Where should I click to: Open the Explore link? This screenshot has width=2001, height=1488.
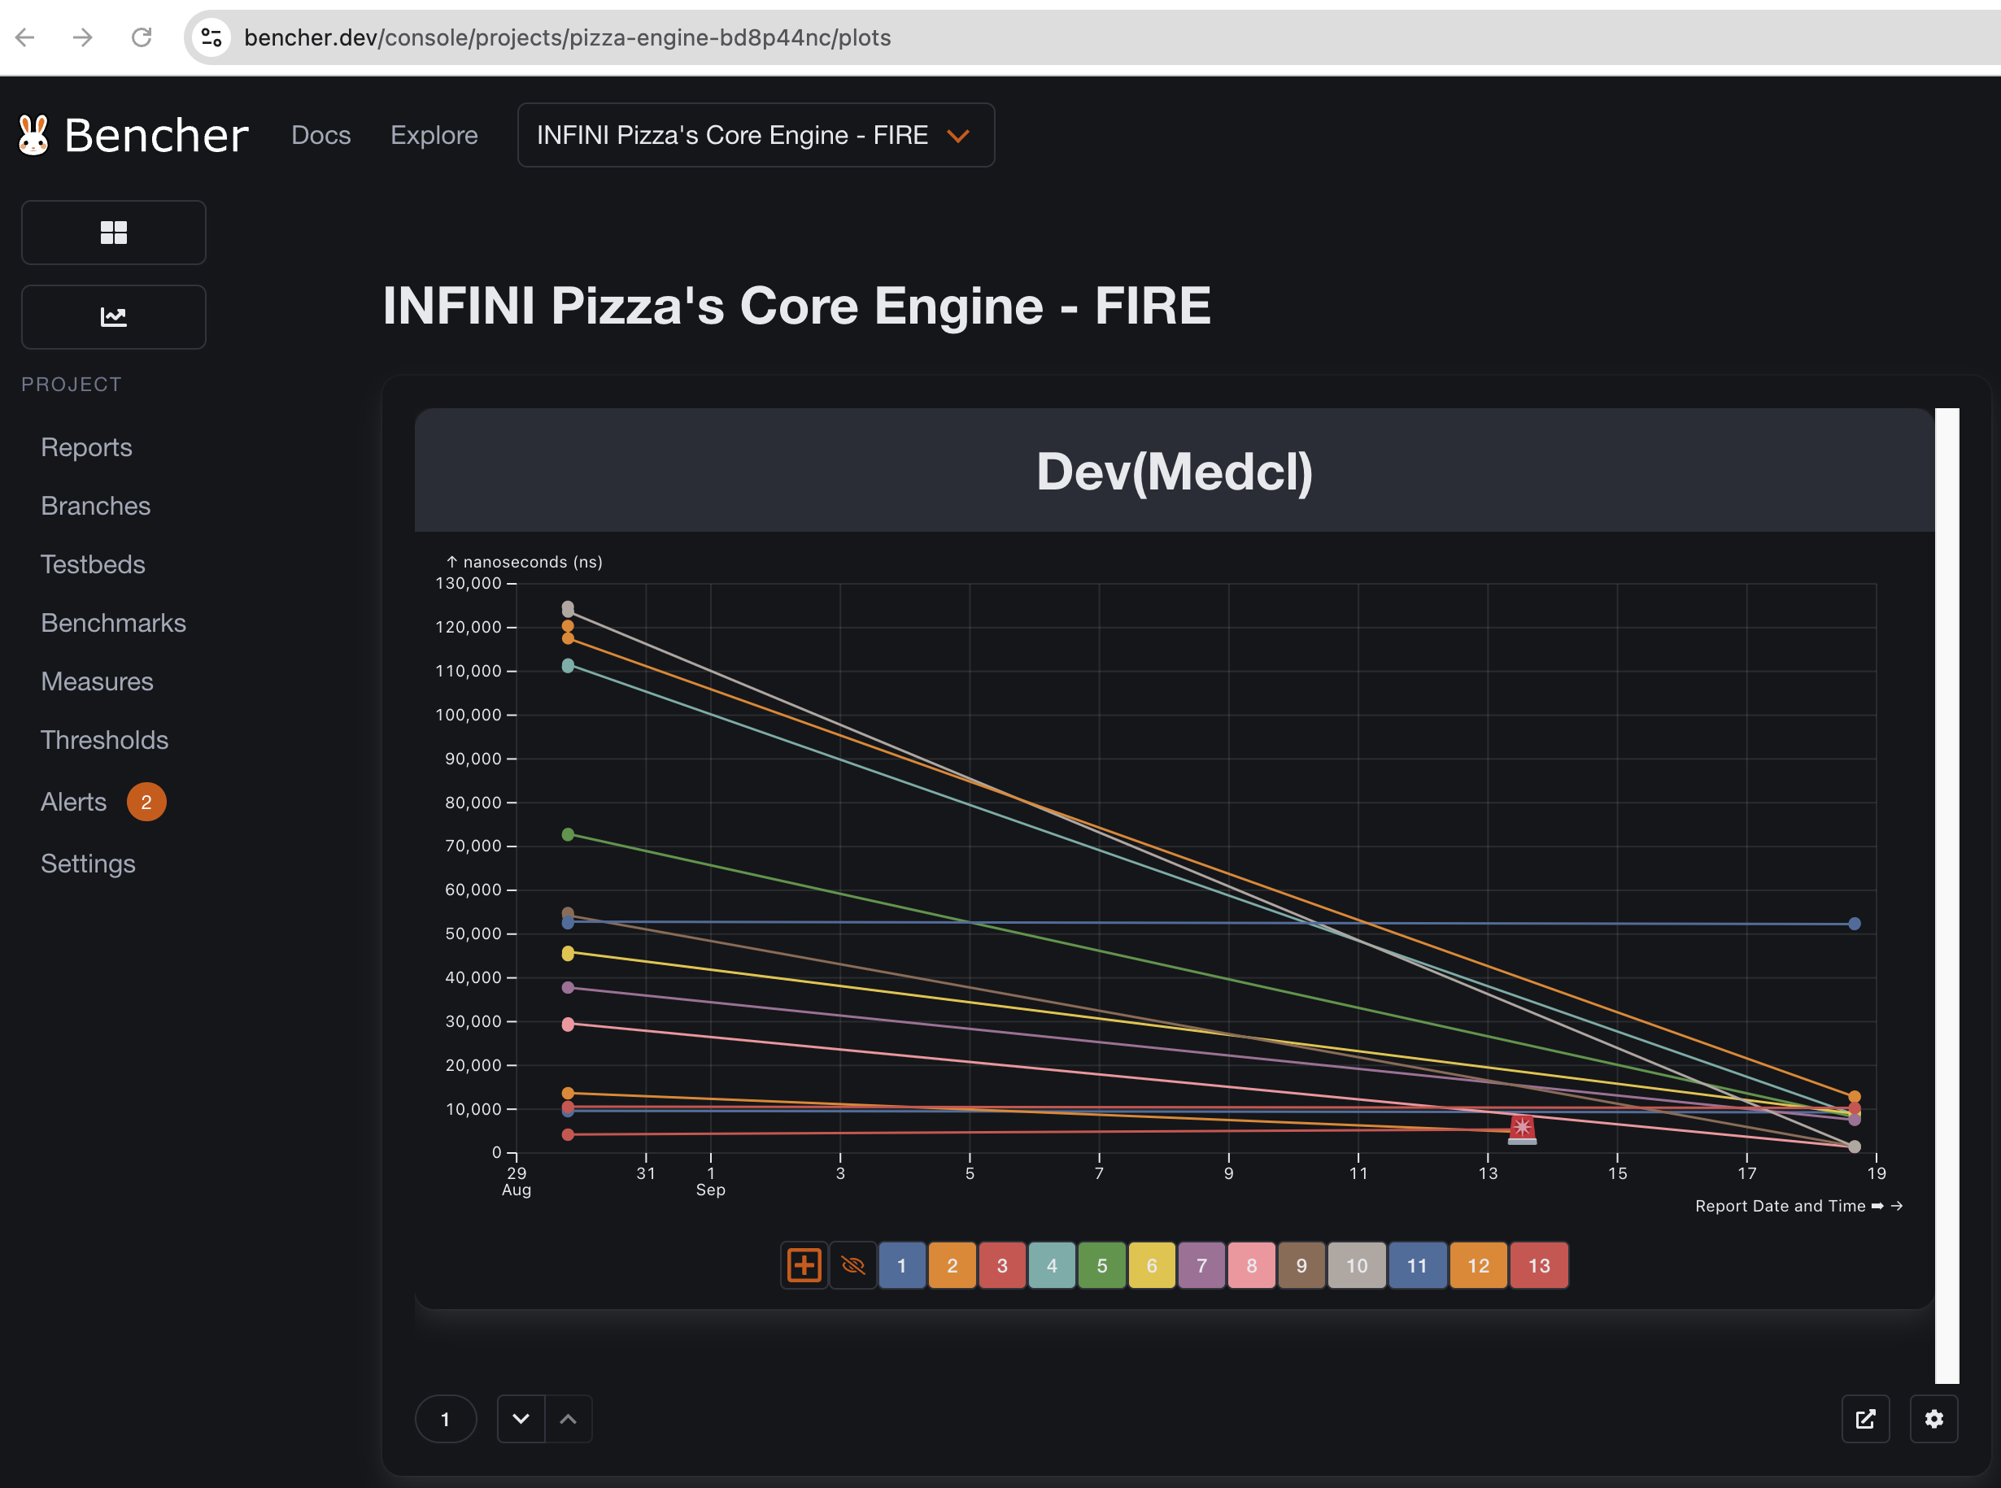(434, 135)
